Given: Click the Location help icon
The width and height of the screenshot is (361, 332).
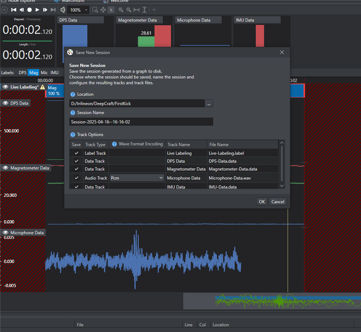Looking at the screenshot, I should 73,95.
